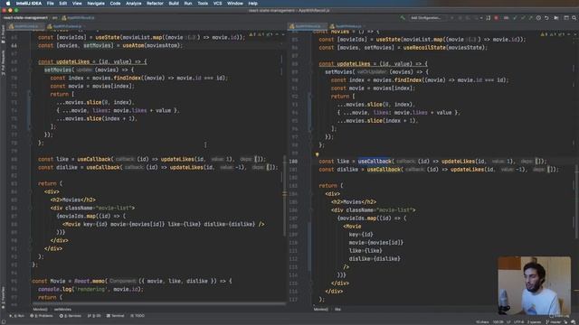Open the File menu
Screen dimensions: 579x325
(51, 4)
